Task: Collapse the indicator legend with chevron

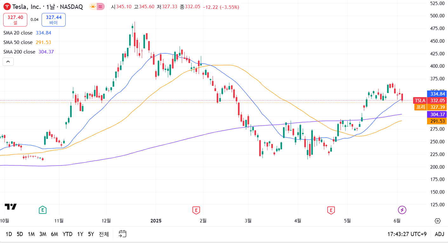Action: point(8,62)
